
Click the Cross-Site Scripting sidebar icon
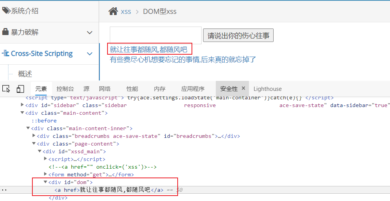pos(5,54)
